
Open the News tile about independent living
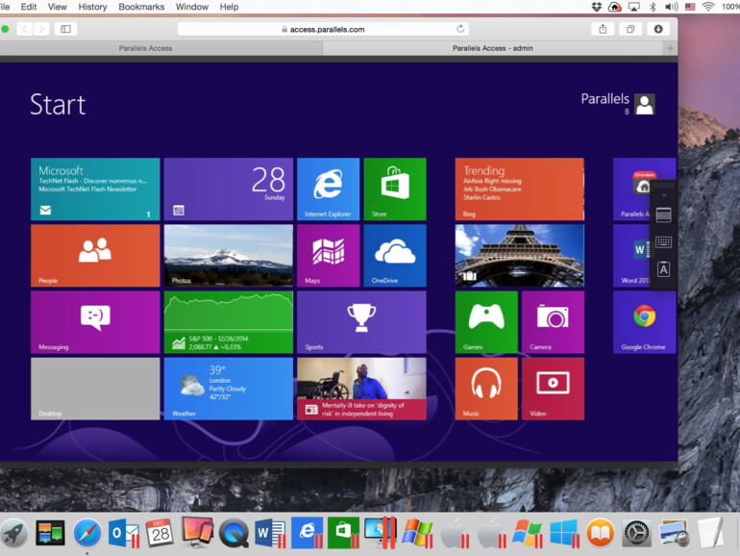361,389
